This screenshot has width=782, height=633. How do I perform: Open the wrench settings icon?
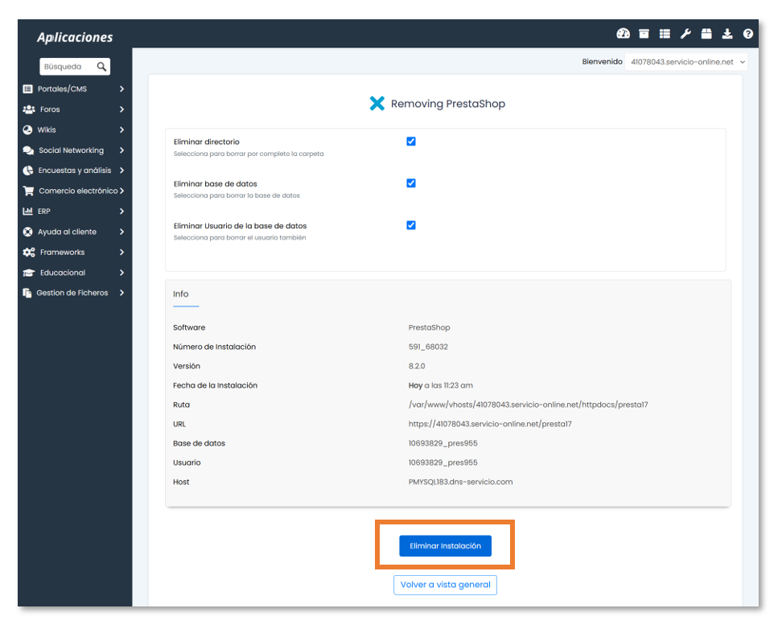(685, 34)
